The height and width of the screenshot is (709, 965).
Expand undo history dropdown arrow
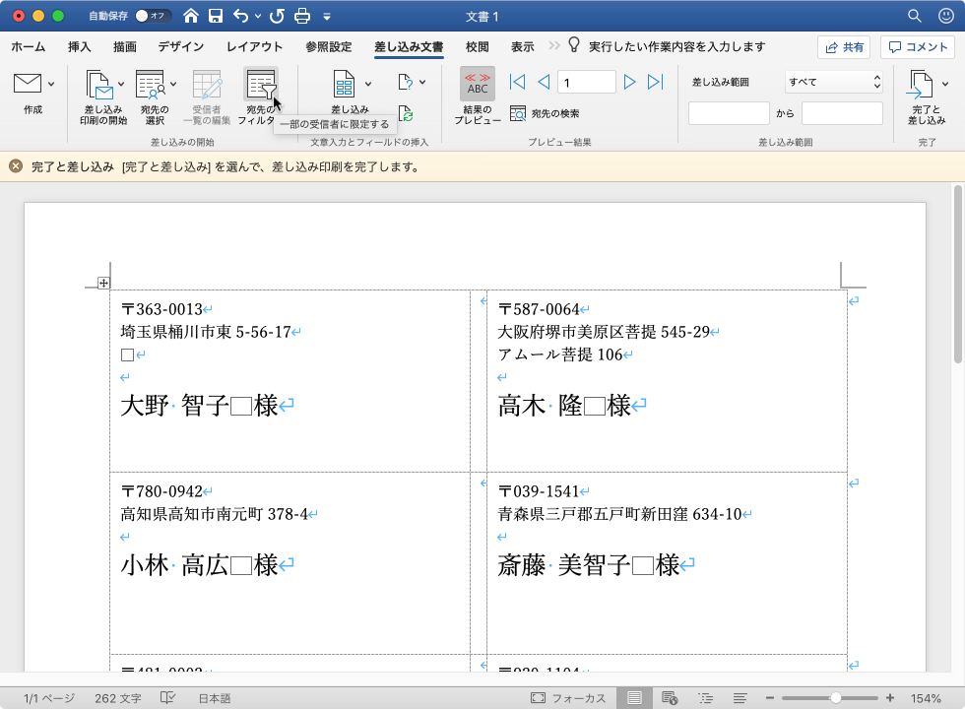tap(258, 17)
